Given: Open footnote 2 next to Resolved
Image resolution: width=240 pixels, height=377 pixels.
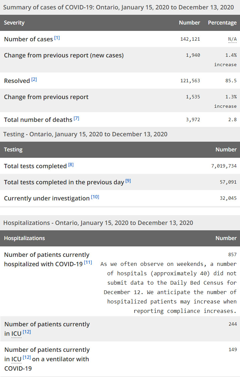Looking at the screenshot, I should point(34,80).
